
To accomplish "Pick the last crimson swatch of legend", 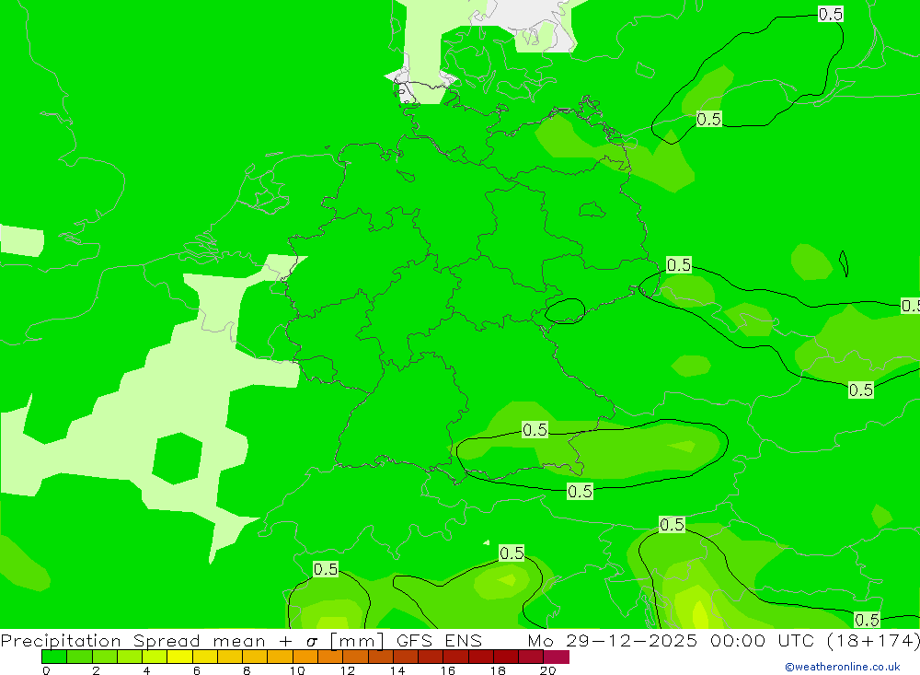I will point(557,657).
